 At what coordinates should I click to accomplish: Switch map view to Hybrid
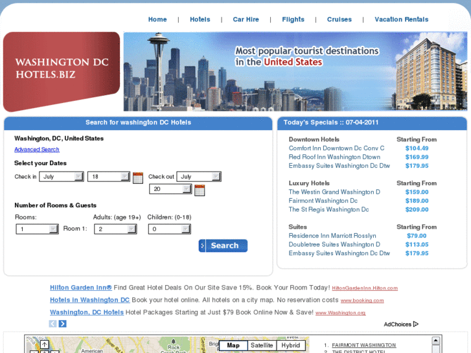point(290,345)
